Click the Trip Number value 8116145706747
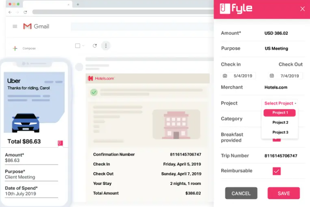This screenshot has width=310, height=207. 281,156
